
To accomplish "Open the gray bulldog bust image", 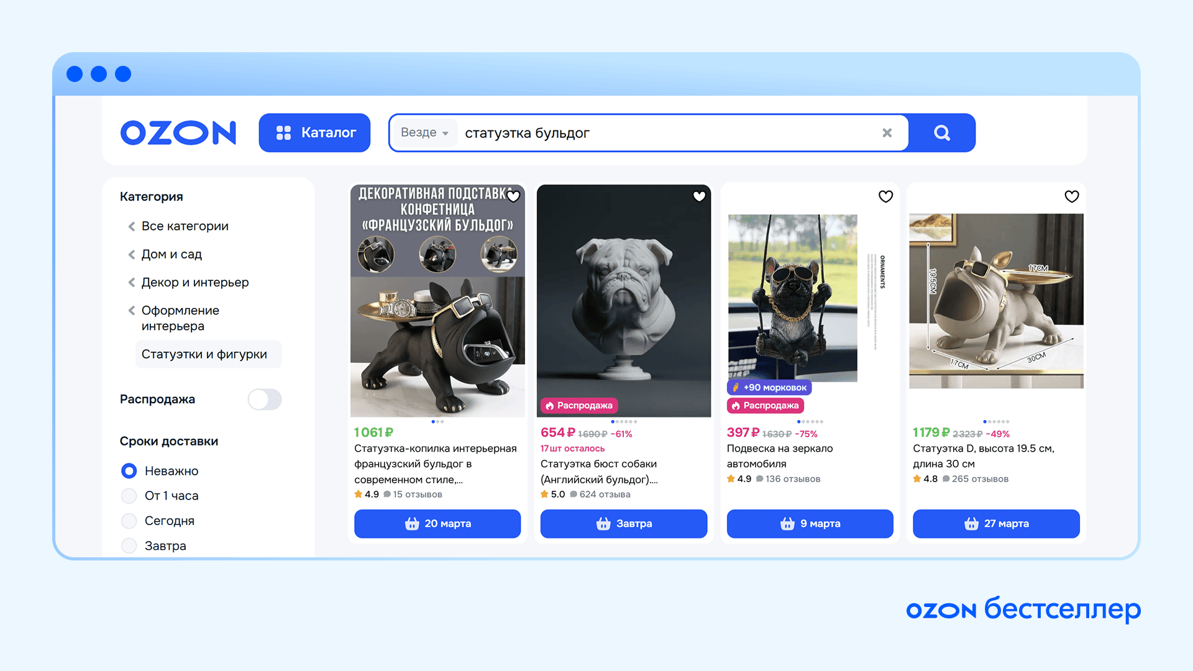I will point(624,301).
